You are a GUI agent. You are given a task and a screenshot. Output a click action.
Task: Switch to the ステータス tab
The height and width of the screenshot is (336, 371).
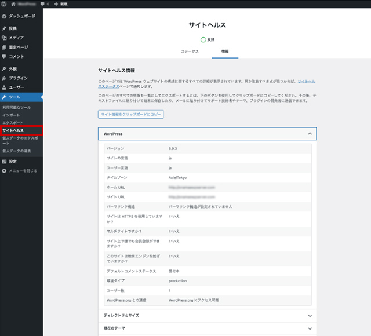(190, 52)
